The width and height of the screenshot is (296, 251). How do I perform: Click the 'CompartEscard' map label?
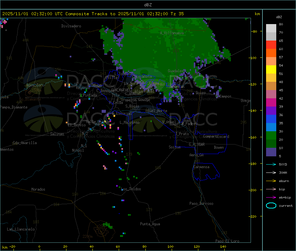pos(216,137)
